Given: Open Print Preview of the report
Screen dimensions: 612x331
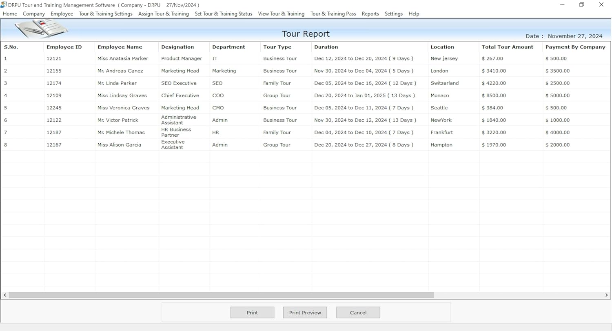Looking at the screenshot, I should pos(305,313).
